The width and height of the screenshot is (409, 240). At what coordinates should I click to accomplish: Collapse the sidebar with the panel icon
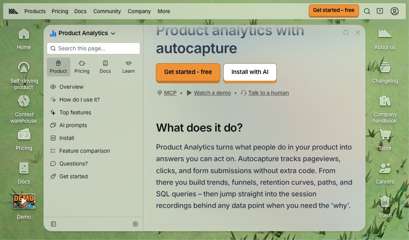[54, 224]
